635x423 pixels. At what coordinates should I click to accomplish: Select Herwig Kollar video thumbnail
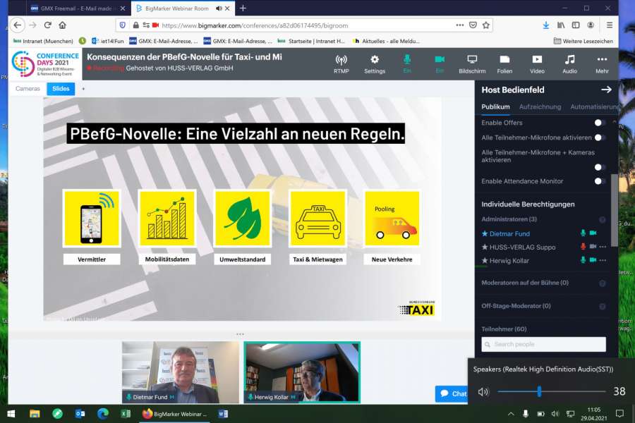click(302, 372)
